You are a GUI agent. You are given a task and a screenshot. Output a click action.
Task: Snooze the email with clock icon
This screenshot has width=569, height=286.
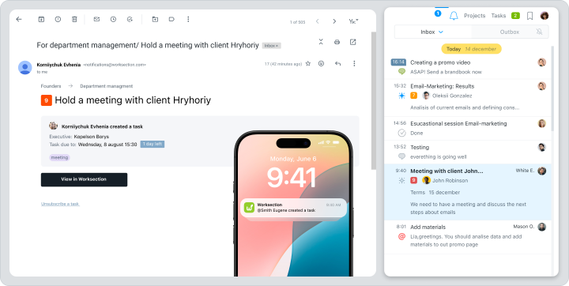[x=113, y=19]
